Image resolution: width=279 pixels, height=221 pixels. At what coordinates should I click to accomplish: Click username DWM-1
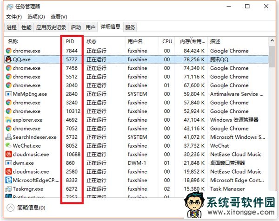[137, 163]
